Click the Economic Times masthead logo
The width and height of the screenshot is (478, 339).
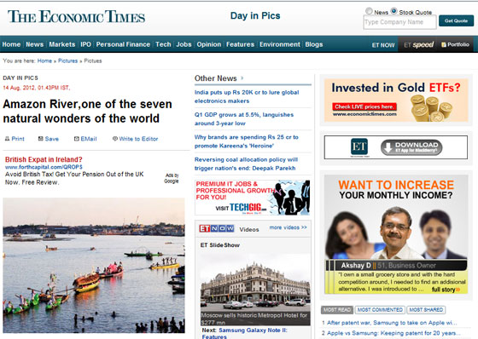(x=76, y=17)
